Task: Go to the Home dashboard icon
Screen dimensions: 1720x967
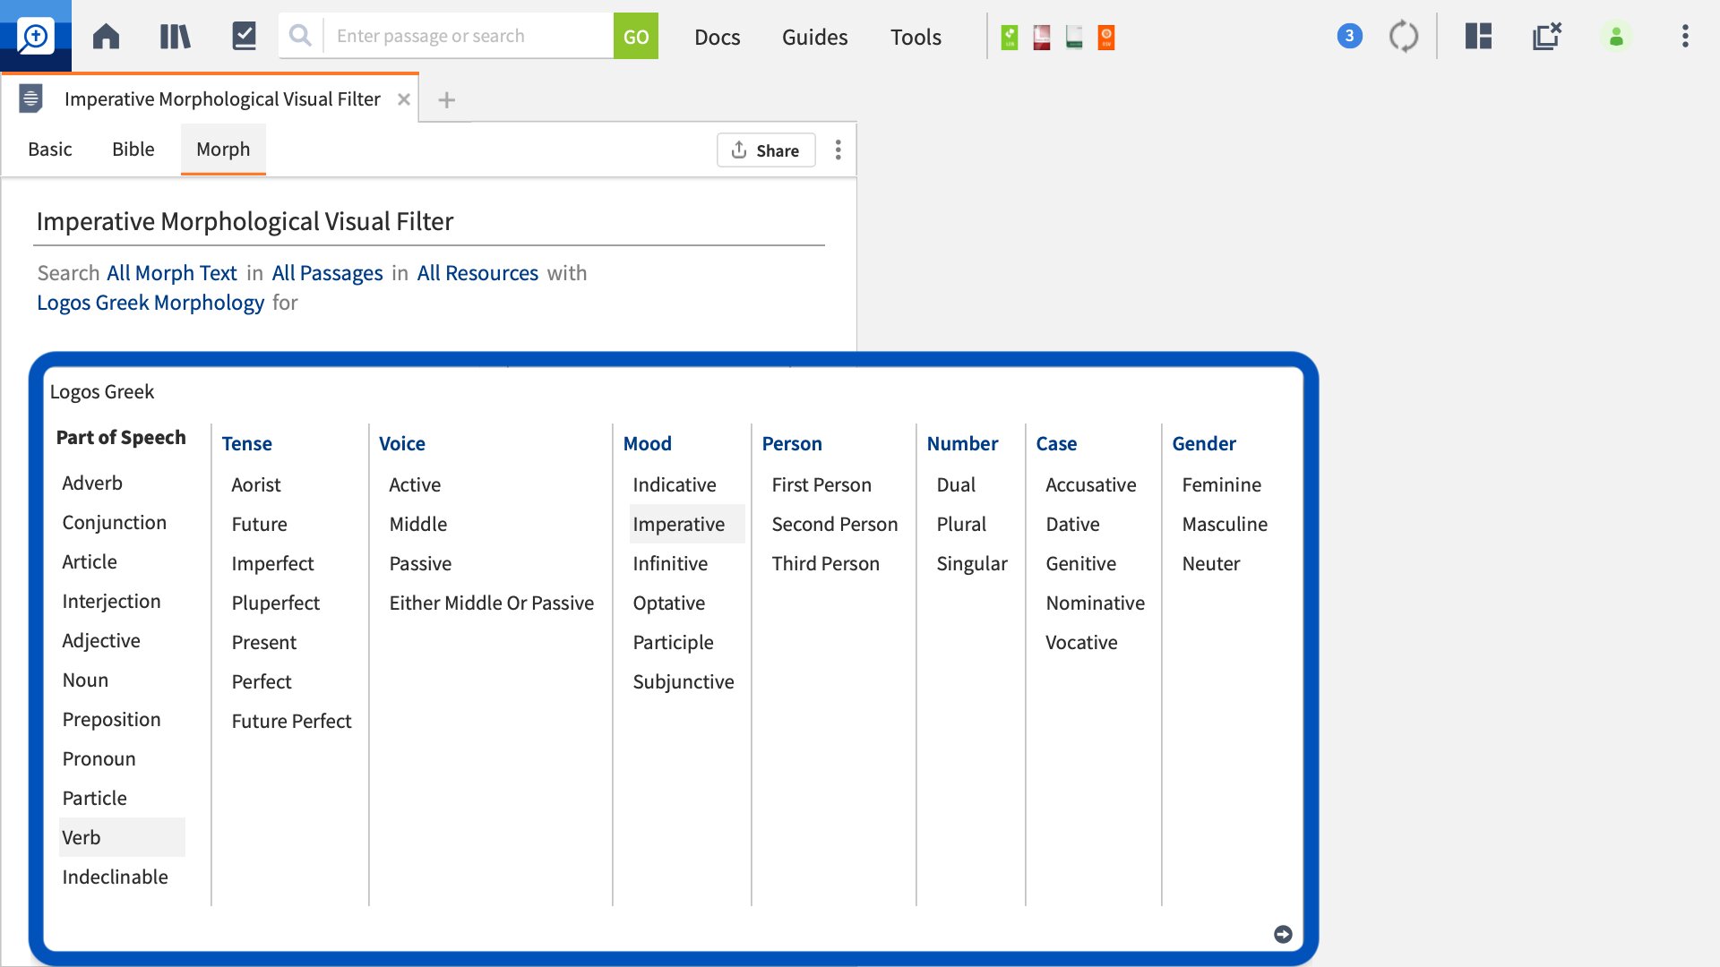Action: pos(106,37)
